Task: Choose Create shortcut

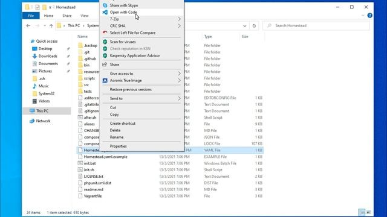Action: pyautogui.click(x=142, y=124)
